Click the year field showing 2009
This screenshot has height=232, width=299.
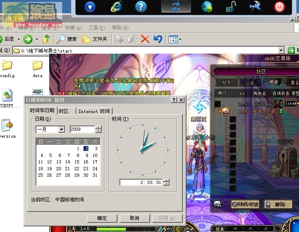pyautogui.click(x=82, y=129)
